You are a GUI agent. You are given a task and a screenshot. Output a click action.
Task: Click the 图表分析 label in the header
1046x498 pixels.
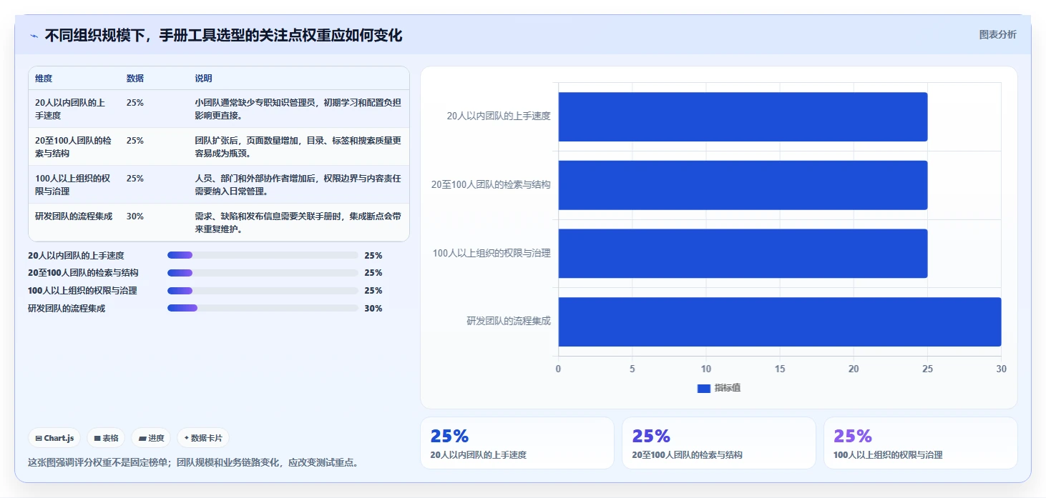tap(997, 35)
